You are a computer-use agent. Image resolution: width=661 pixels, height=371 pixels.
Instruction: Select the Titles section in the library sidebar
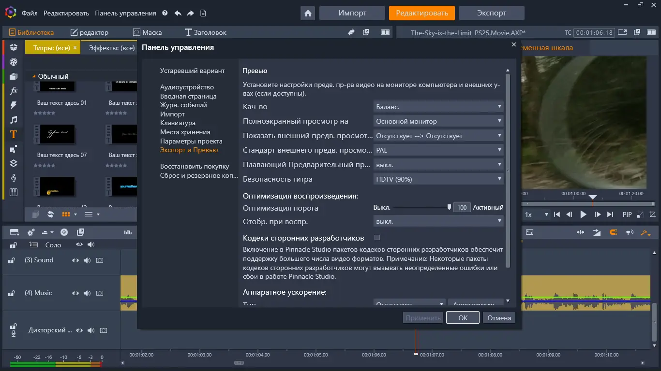(x=13, y=134)
